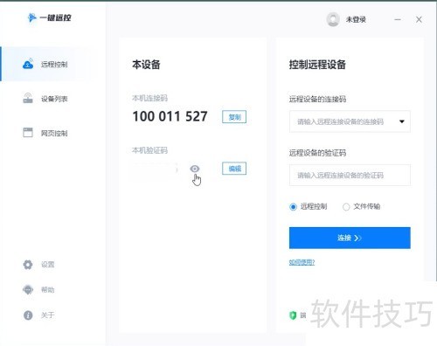Select the 文件传输 radio button
The width and height of the screenshot is (437, 346).
(x=362, y=206)
